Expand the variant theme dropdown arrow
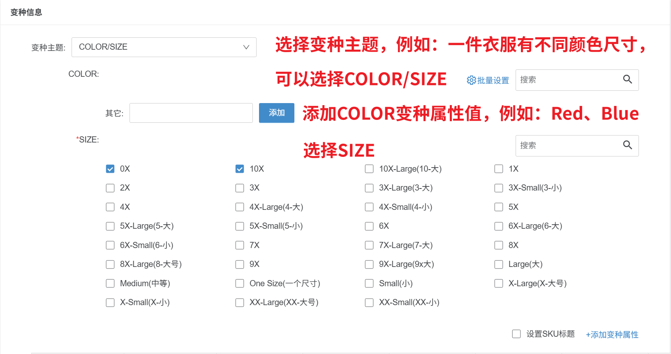The height and width of the screenshot is (354, 671). pyautogui.click(x=246, y=47)
